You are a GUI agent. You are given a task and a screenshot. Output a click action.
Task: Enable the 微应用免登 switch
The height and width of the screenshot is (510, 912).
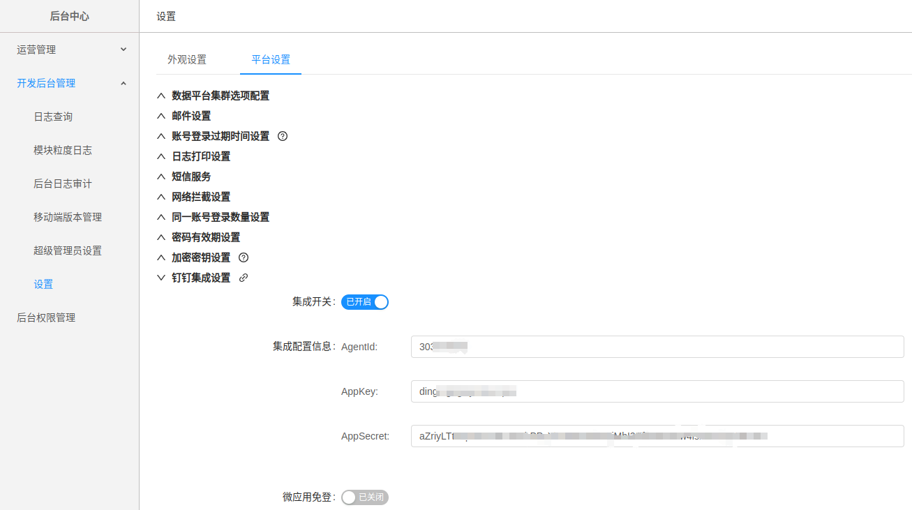point(364,497)
